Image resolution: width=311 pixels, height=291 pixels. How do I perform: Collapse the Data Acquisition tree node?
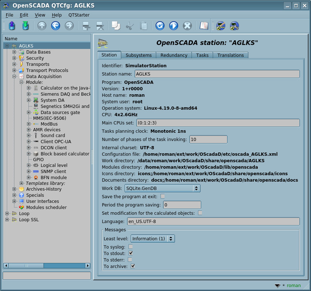click(14, 76)
